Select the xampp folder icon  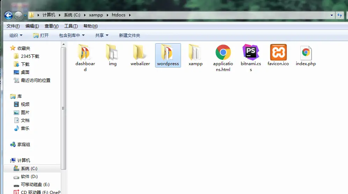coord(195,52)
